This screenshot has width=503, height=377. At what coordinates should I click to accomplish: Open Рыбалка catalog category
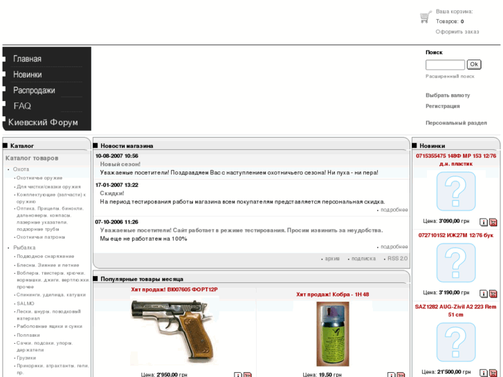24,248
